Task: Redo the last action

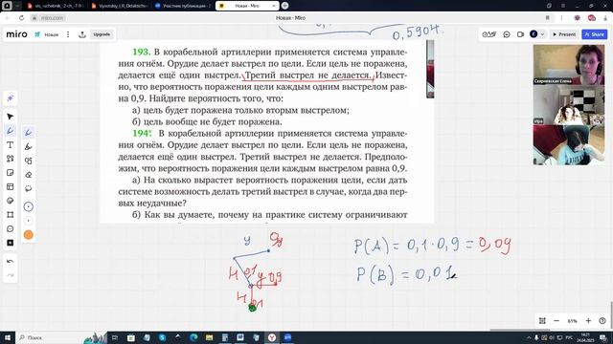Action: pyautogui.click(x=11, y=275)
